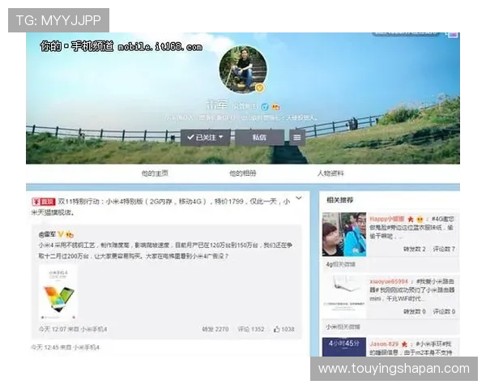486x389 pixels.
Task: Click the red 置顶 pinned label
Action: (44, 202)
